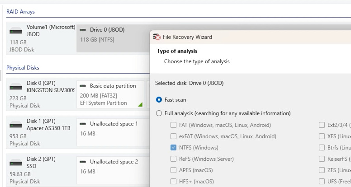Click the '953 GB' size of Disk 1

(18, 136)
